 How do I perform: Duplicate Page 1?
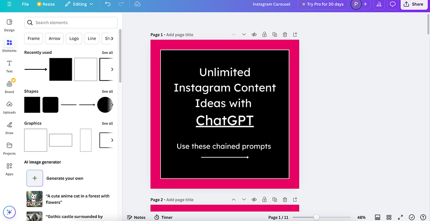[x=274, y=34]
